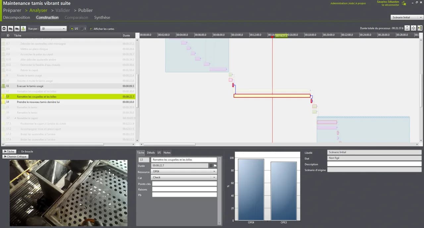Click the circular remove icon in task toolbar
Viewport: 424px width, 228px height.
5,28
